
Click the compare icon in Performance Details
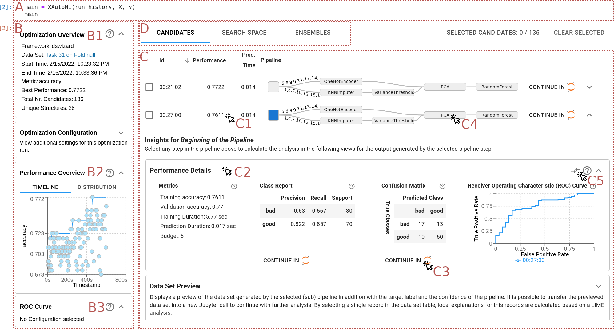pyautogui.click(x=575, y=171)
